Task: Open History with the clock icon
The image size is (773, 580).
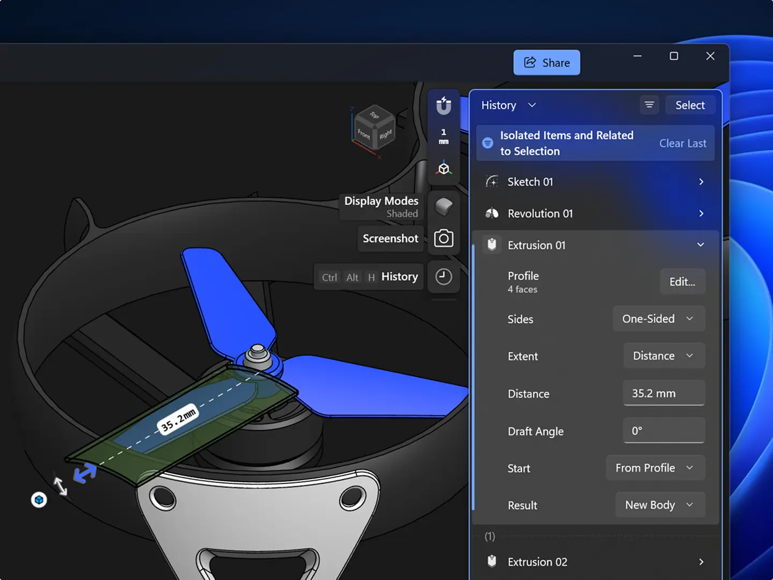Action: click(443, 277)
